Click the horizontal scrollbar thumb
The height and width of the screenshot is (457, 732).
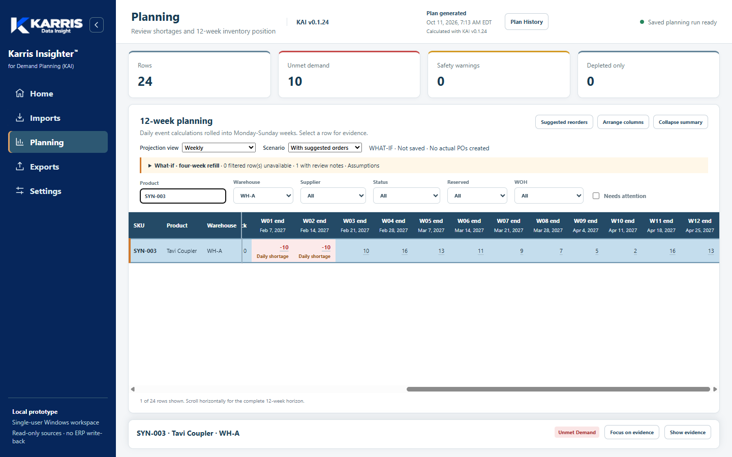click(558, 389)
